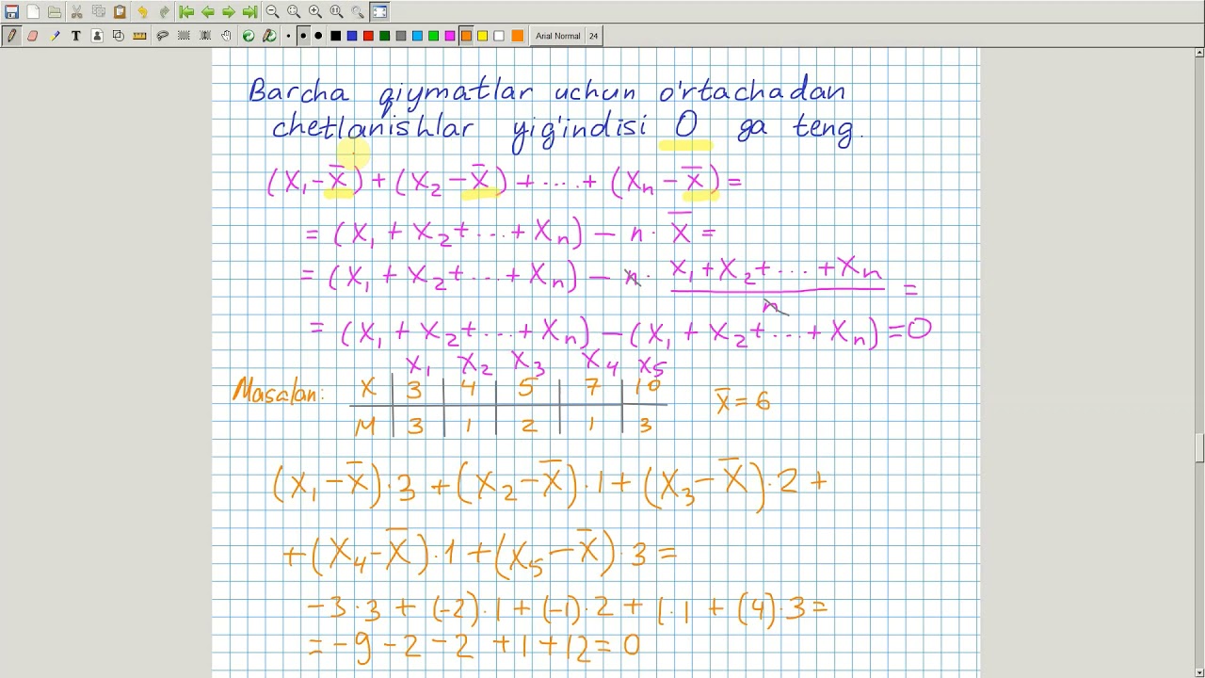1205x678 pixels.
Task: Select the Image insert tool
Action: coord(97,36)
